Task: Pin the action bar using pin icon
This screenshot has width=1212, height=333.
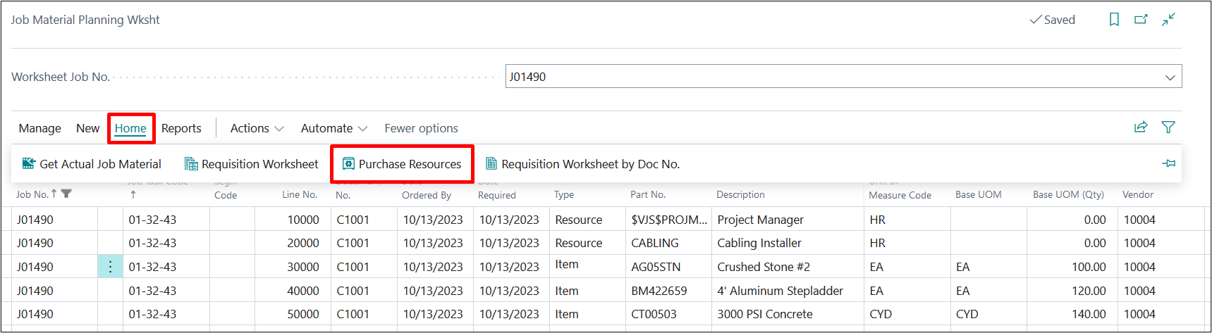Action: (x=1168, y=163)
